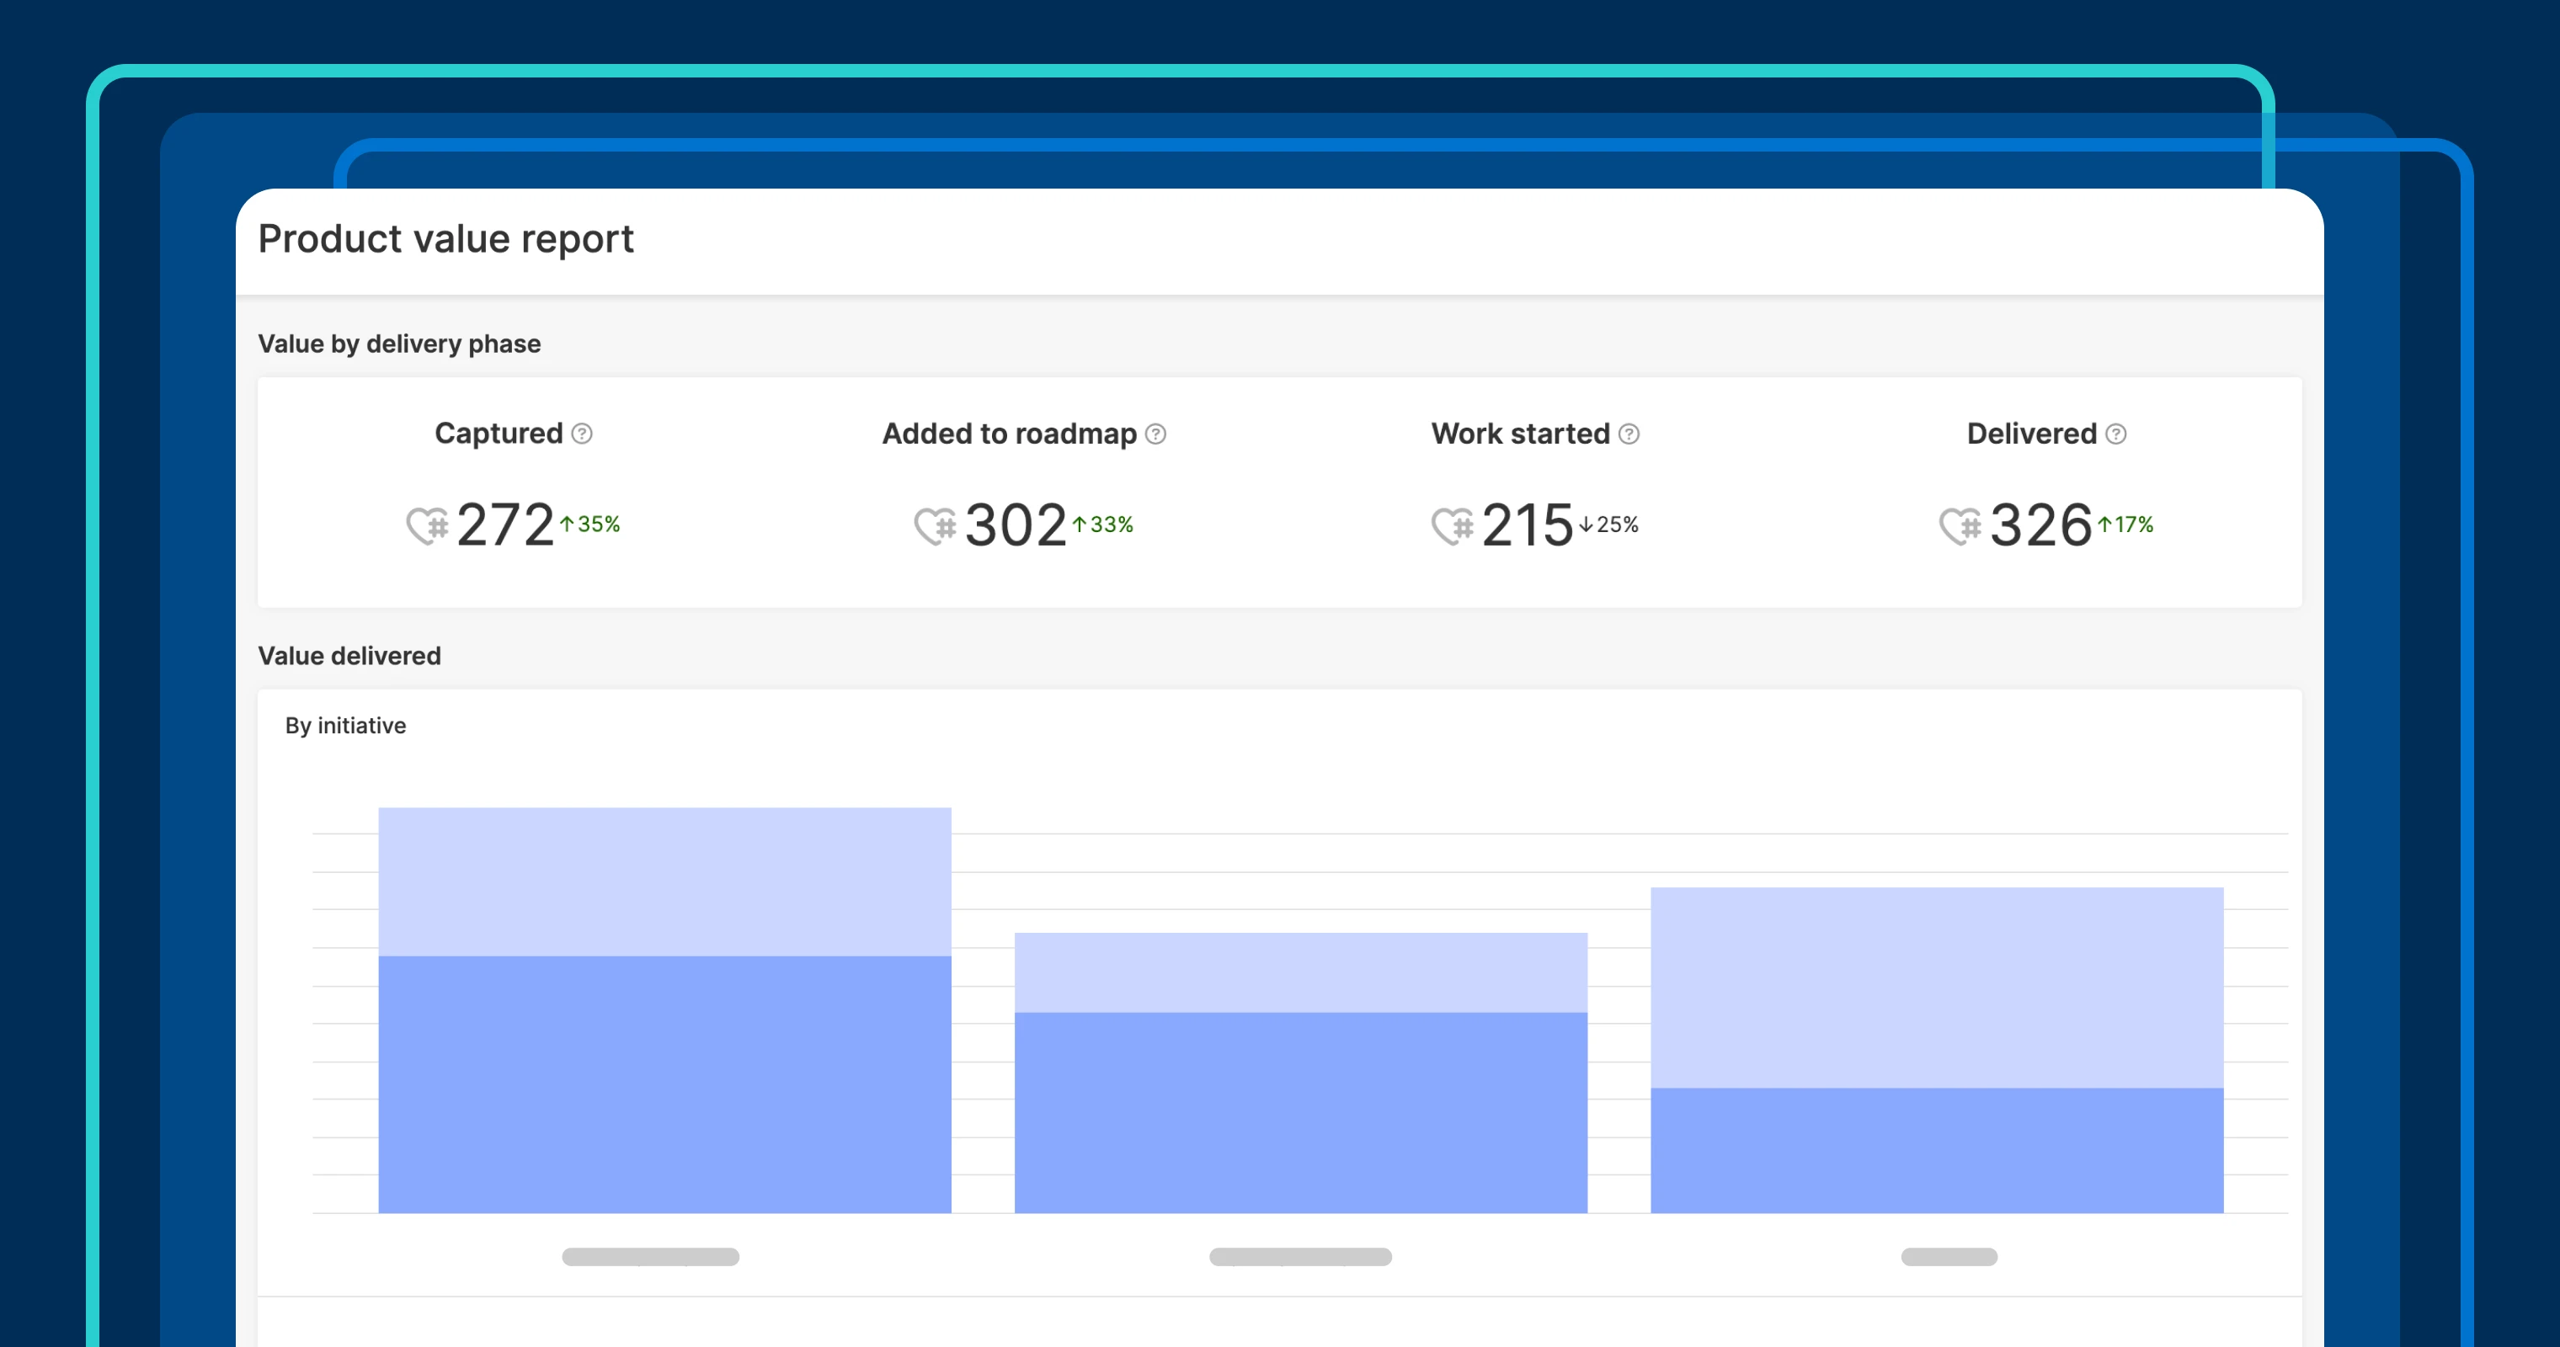This screenshot has height=1347, width=2560.
Task: Select the Added to roadmap heading
Action: point(1009,434)
